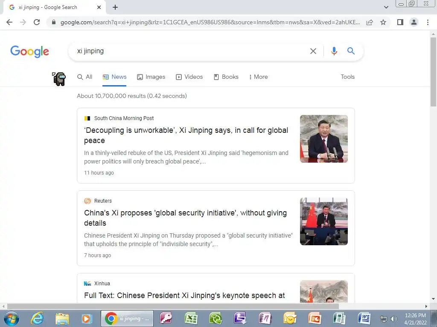Screen dimensions: 437x327
Task: Open a new tab with the plus button
Action: pyautogui.click(x=115, y=8)
